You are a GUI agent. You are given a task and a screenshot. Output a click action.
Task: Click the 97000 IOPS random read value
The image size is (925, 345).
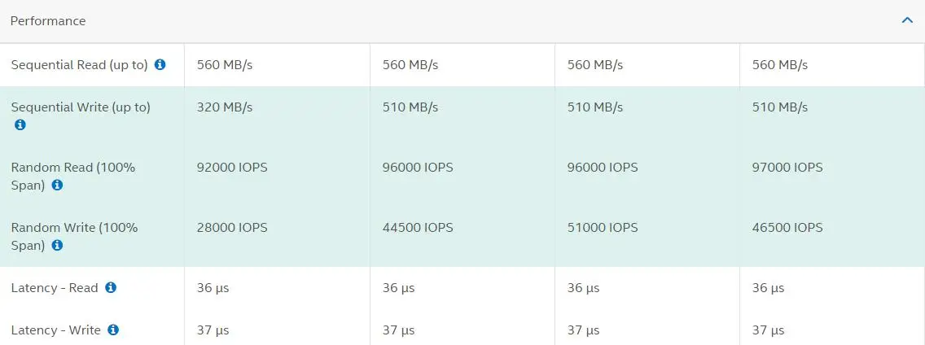pos(787,168)
